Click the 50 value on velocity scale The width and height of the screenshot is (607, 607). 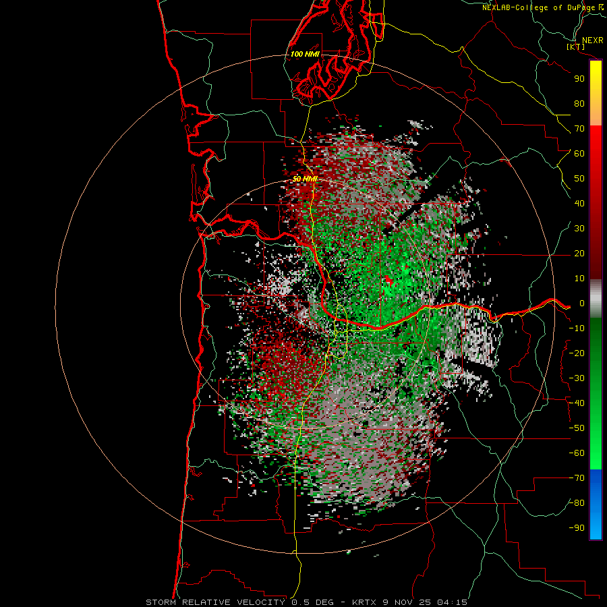(579, 179)
